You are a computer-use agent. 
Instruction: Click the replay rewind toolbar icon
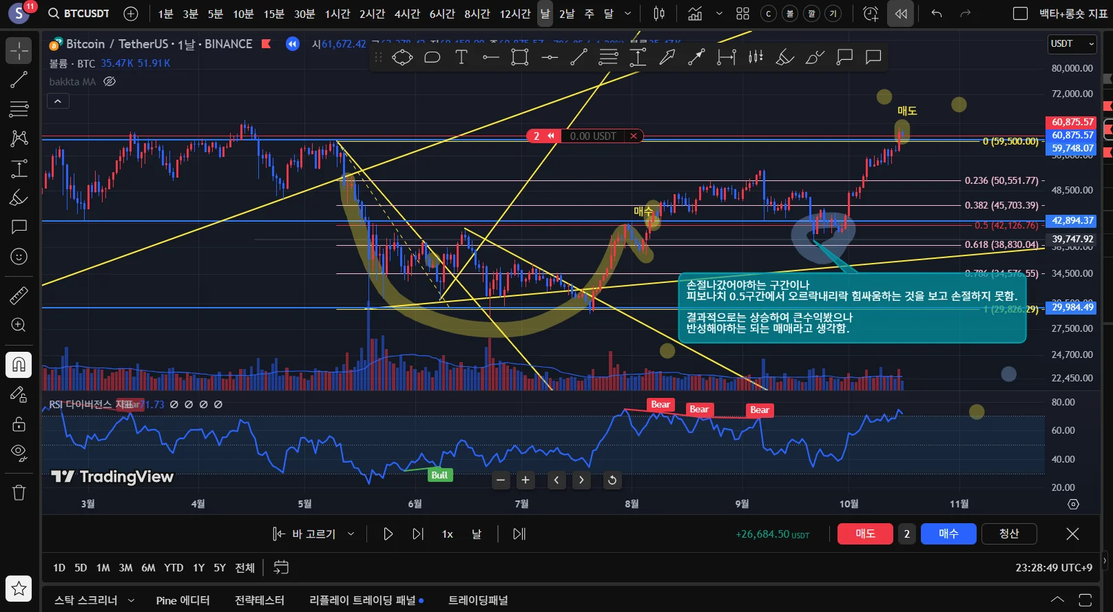point(901,14)
